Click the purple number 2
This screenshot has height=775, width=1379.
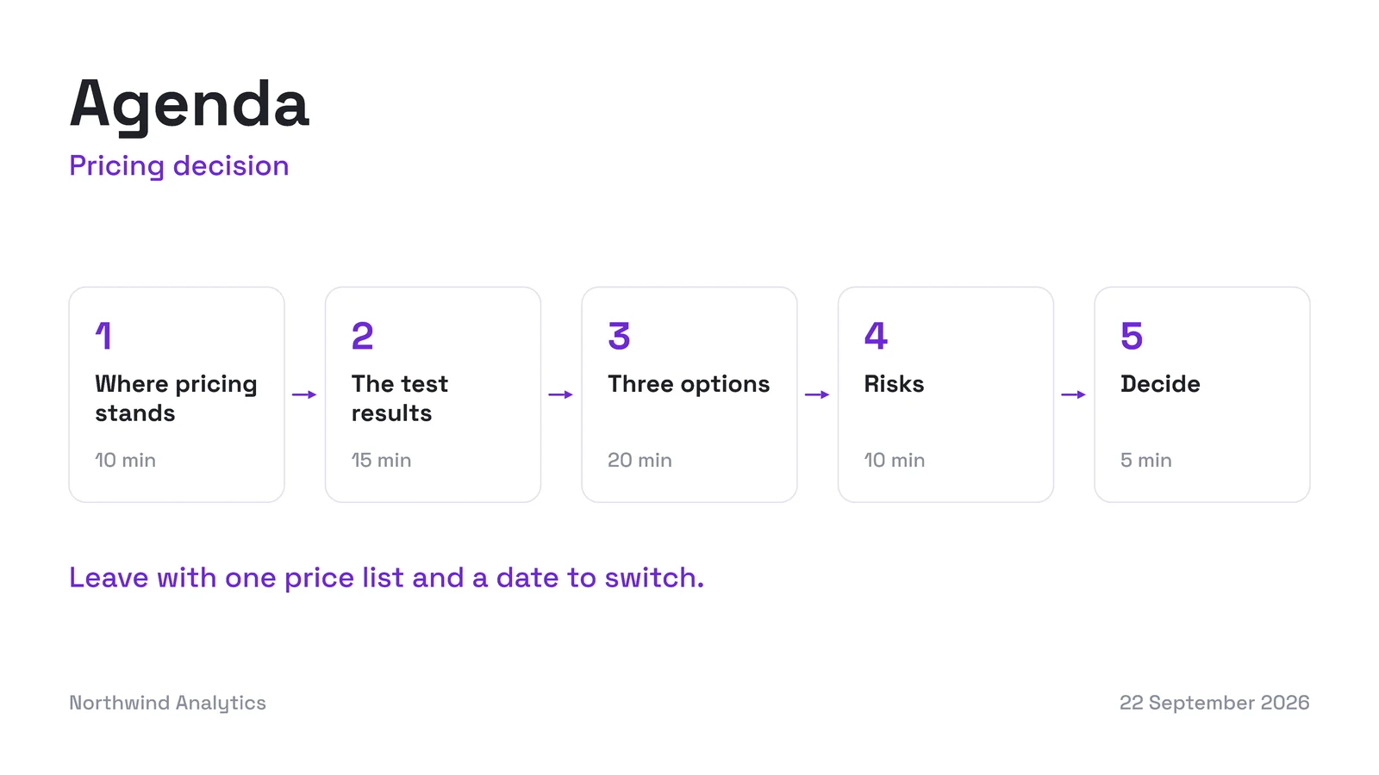pyautogui.click(x=363, y=336)
